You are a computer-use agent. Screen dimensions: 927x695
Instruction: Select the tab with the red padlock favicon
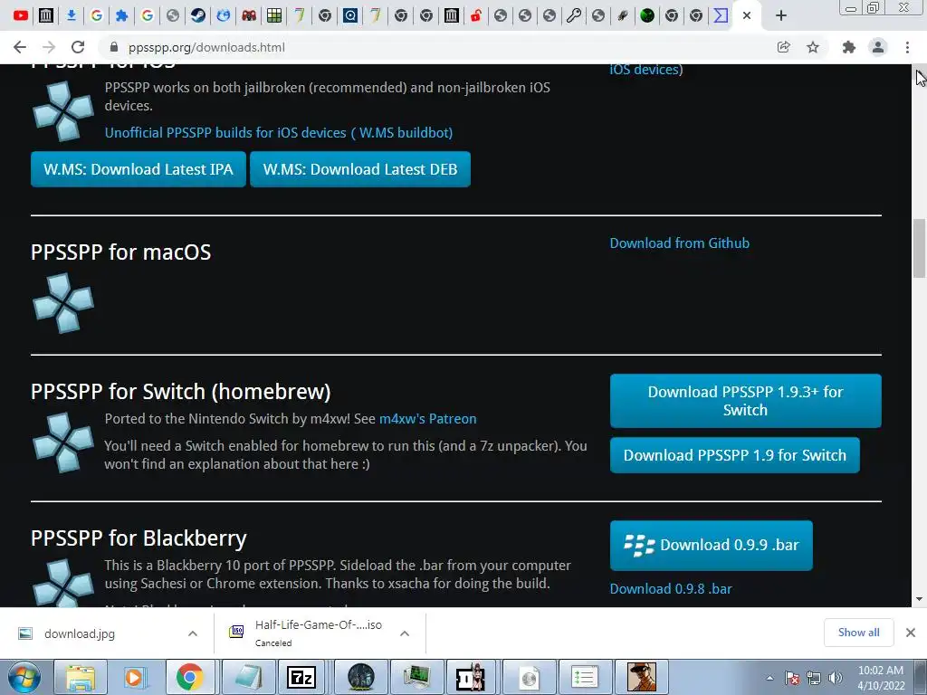click(476, 15)
